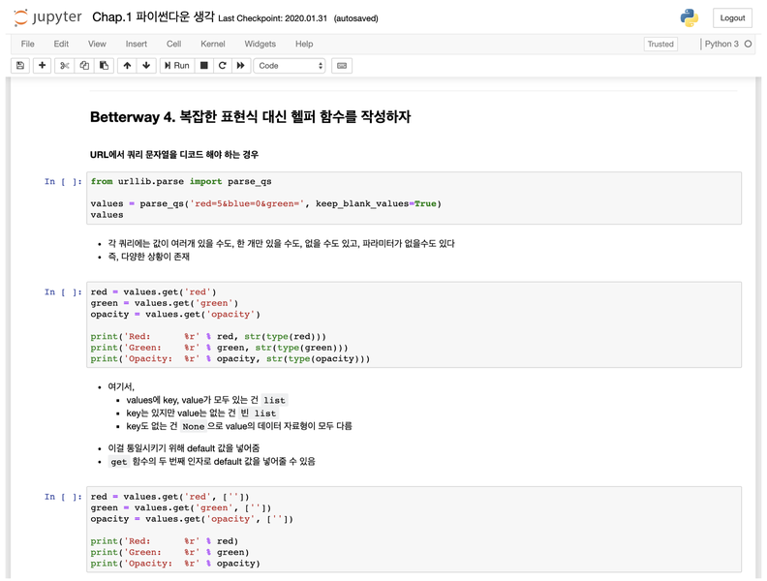Image resolution: width=767 pixels, height=581 pixels.
Task: Expand the Cell menu
Action: (173, 44)
